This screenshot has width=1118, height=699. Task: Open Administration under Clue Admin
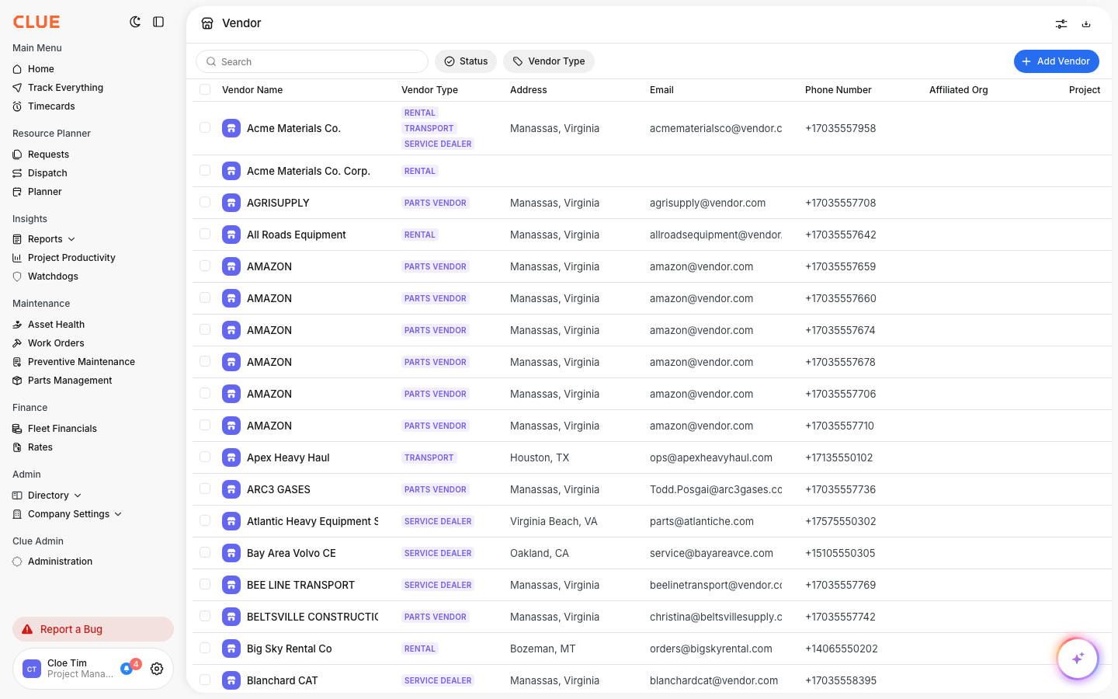(x=60, y=562)
